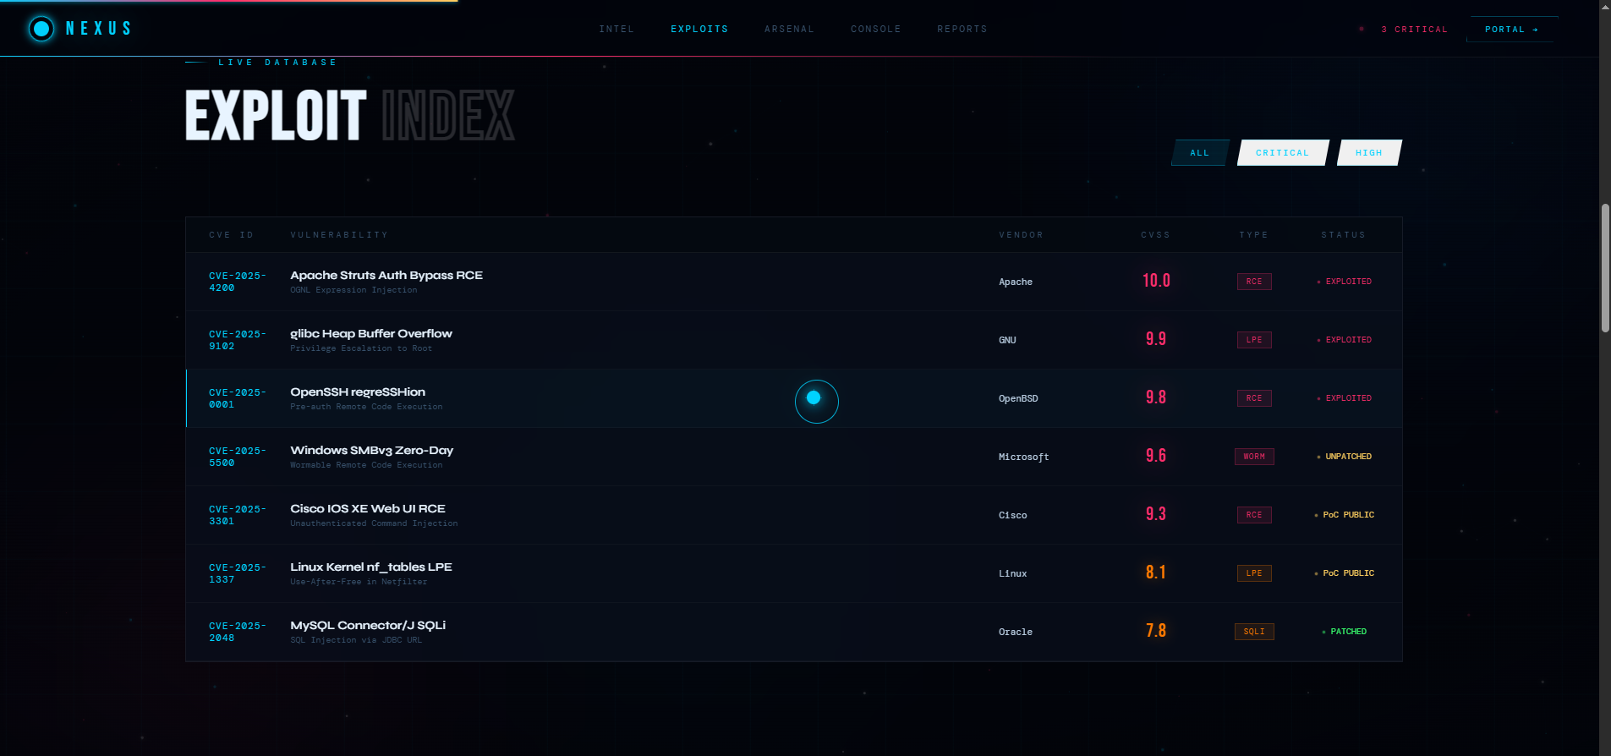Click the Microsoft vendor cell
Screen dimensions: 1611x756
1024,457
